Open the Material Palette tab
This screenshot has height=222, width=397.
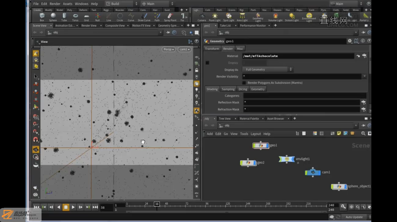pos(249,119)
